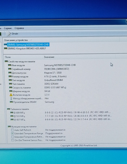Image resolution: width=127 pixels, height=164 pixels.
Task: Click the Значение column header
Action: (49, 57)
